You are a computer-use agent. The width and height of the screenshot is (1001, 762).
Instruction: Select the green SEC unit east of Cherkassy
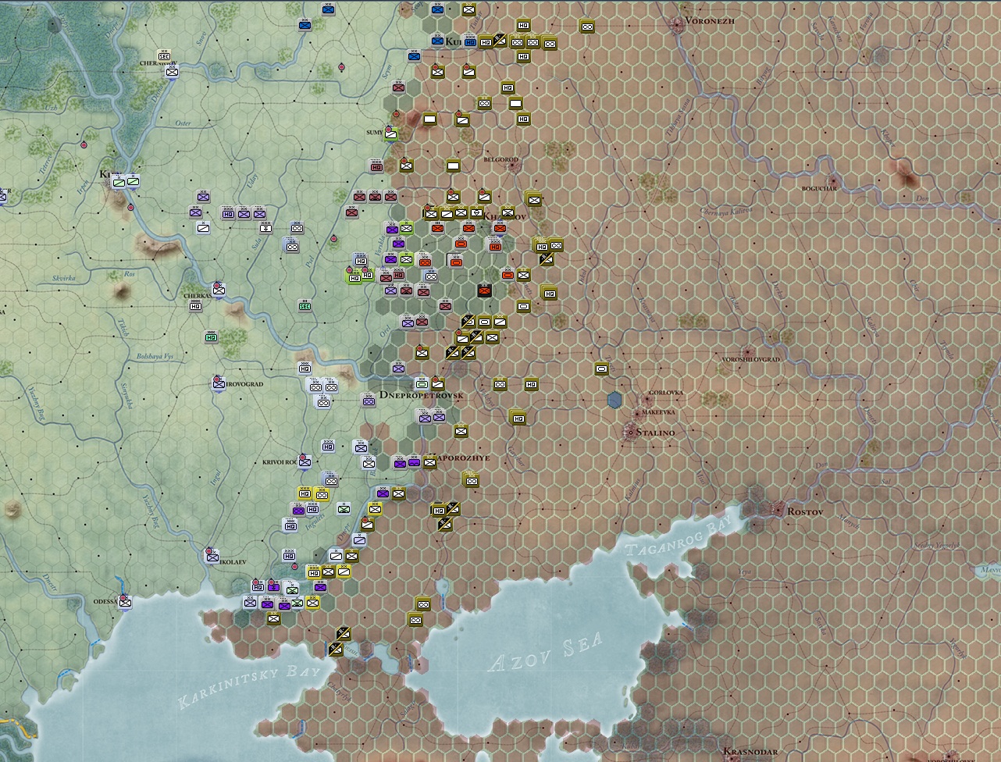coord(305,306)
